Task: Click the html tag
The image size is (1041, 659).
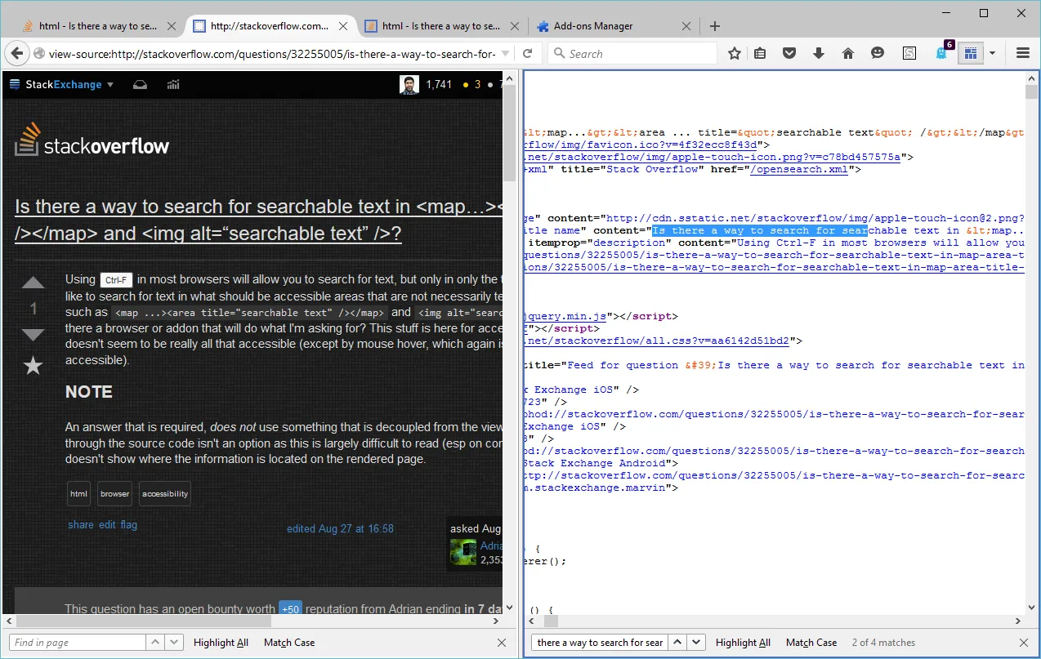Action: tap(79, 493)
